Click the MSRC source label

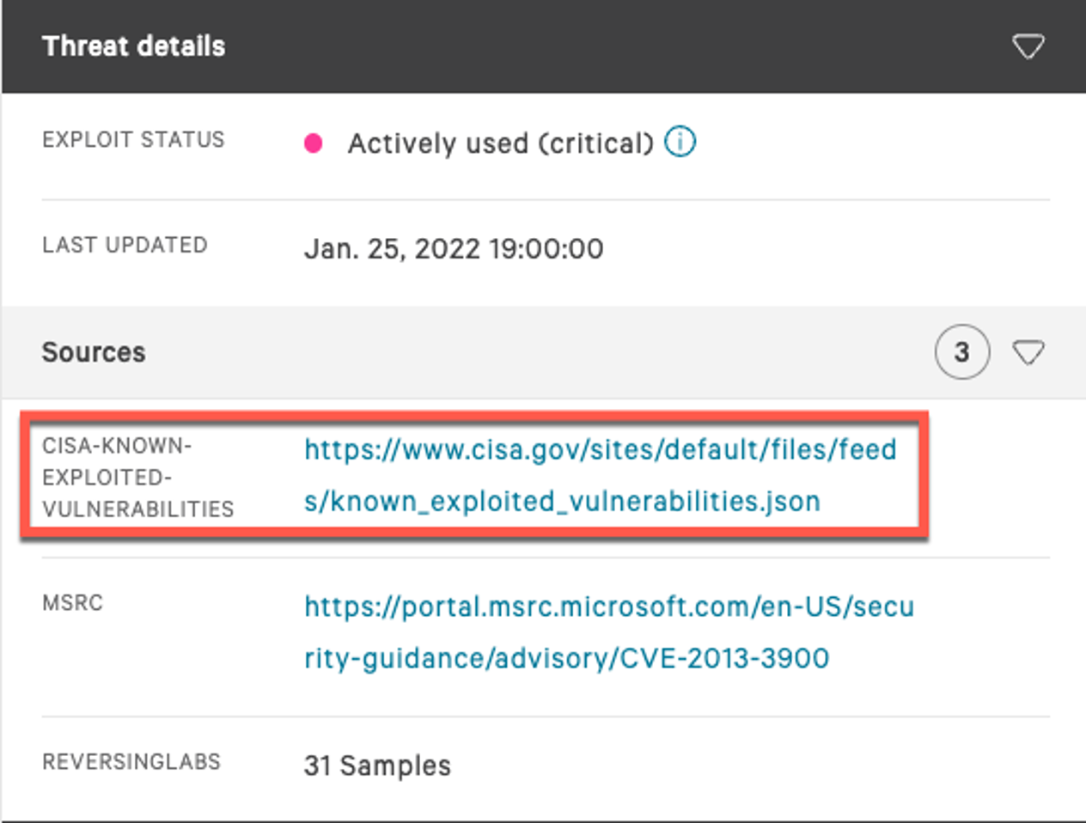pyautogui.click(x=72, y=603)
